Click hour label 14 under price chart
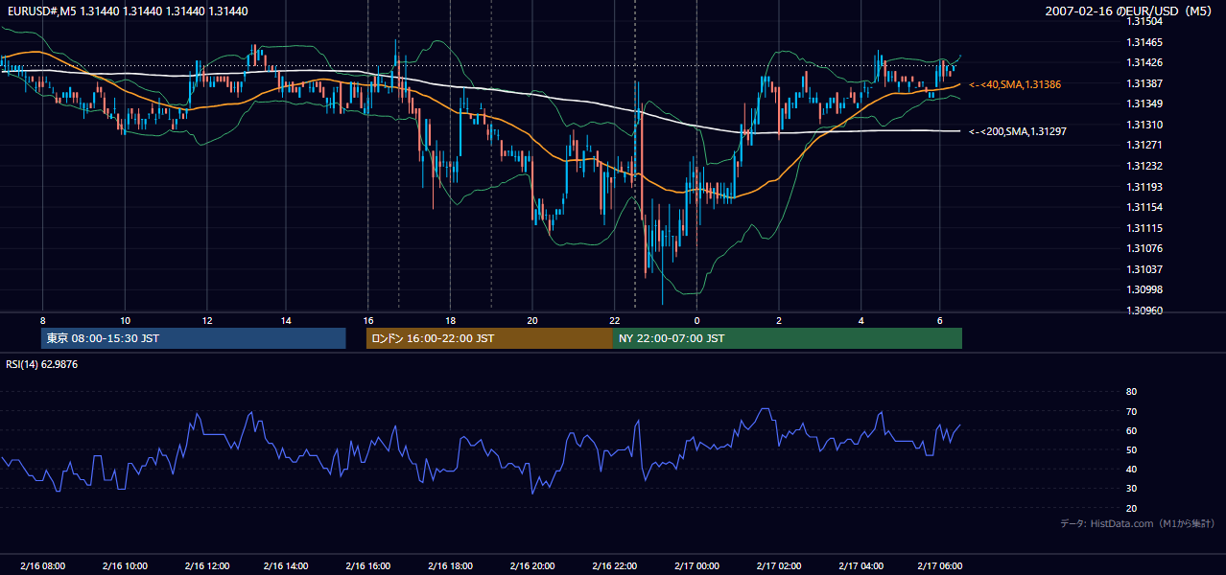Image resolution: width=1226 pixels, height=575 pixels. click(286, 320)
